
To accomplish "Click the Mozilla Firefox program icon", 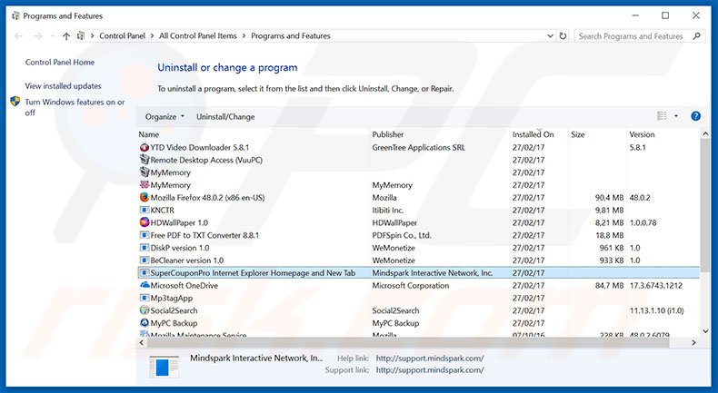I will click(145, 198).
